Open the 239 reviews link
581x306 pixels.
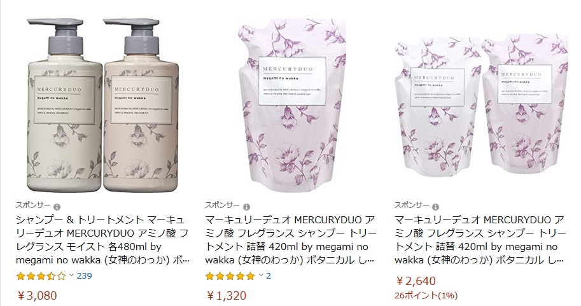pyautogui.click(x=84, y=275)
